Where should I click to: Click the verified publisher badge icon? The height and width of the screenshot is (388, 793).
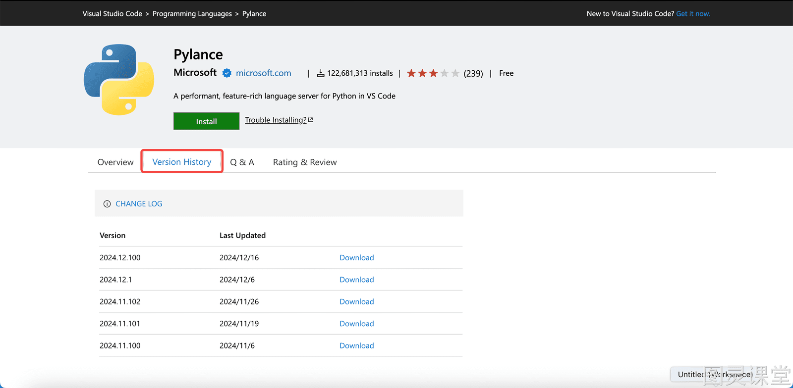click(x=227, y=73)
